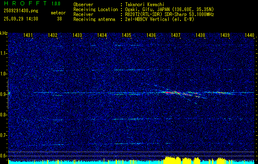
Task: Click the 1.0 kHz frequency label
Action: point(3,74)
